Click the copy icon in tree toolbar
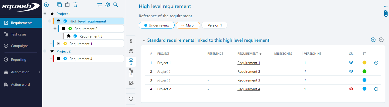The image size is (389, 107). click(x=59, y=5)
